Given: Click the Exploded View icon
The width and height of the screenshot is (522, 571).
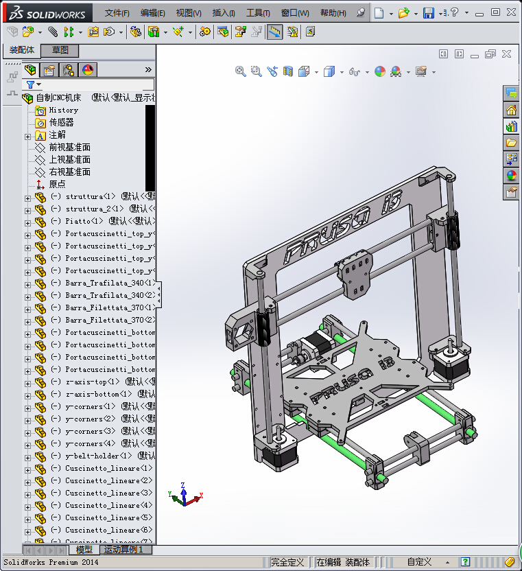Looking at the screenshot, I should tap(240, 32).
